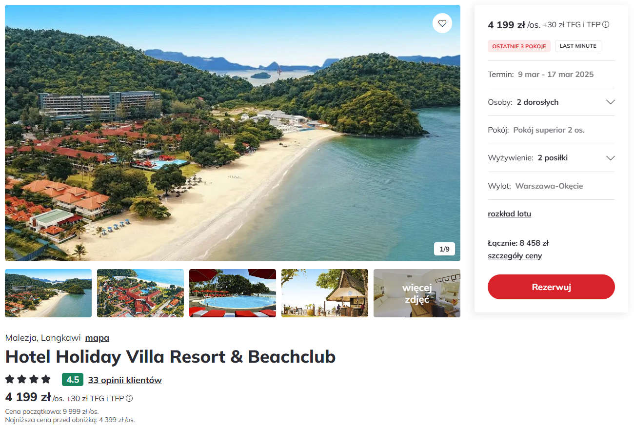Screen dimensions: 634x427
Task: Click info icon next to the price below hotel name
Action: [x=129, y=398]
